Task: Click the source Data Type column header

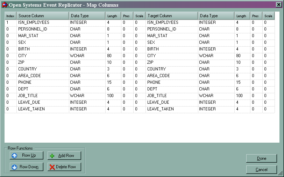Action: (x=87, y=16)
